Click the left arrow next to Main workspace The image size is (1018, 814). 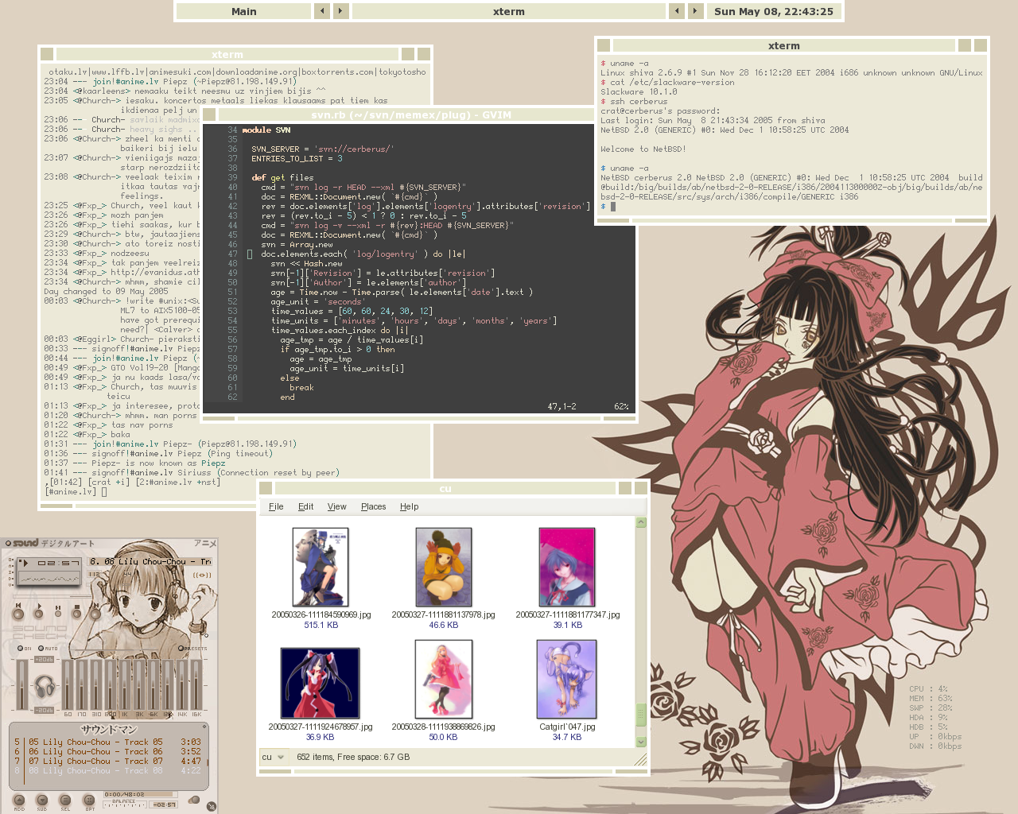[322, 11]
